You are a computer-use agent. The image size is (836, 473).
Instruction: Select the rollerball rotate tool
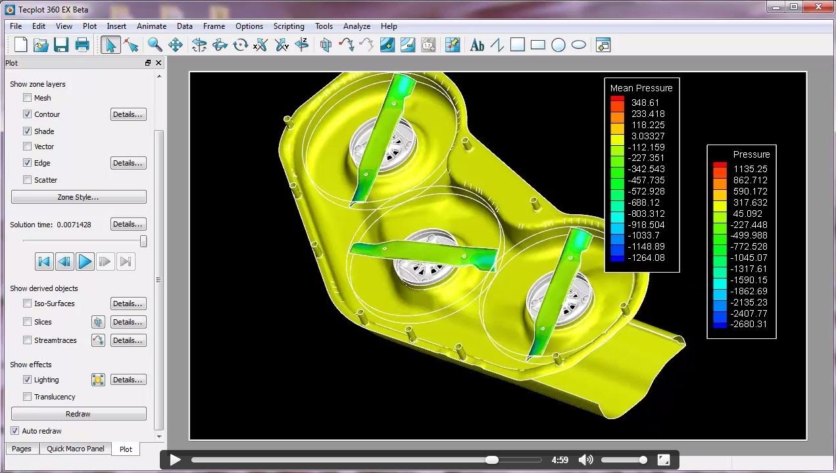220,45
